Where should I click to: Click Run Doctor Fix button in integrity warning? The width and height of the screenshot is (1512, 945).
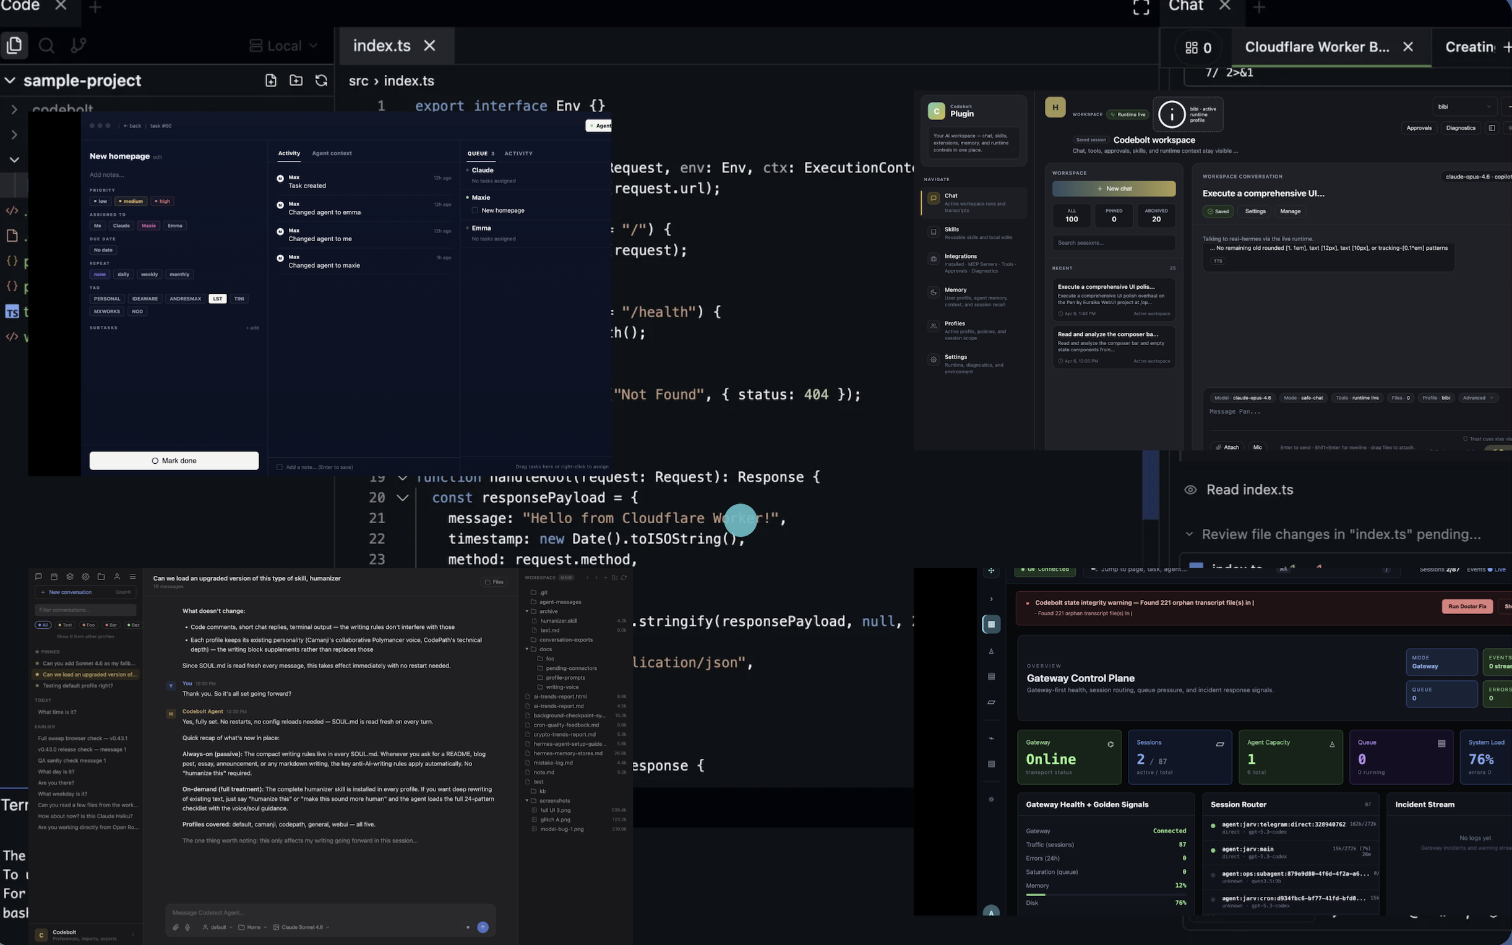tap(1467, 606)
